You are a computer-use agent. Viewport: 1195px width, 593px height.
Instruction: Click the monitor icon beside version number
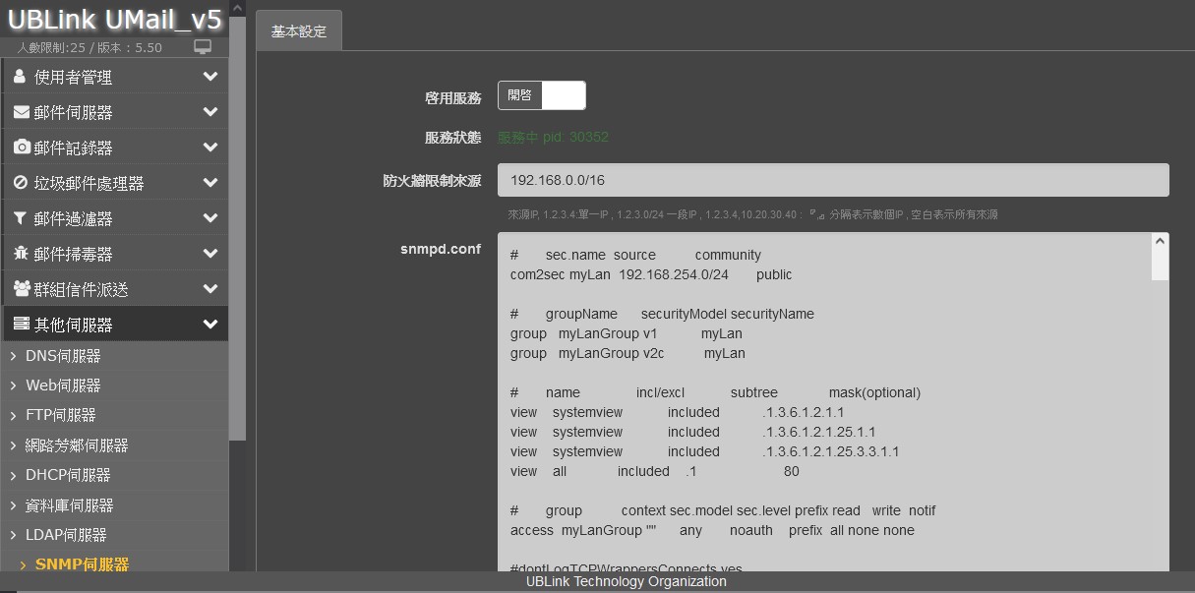click(x=203, y=47)
